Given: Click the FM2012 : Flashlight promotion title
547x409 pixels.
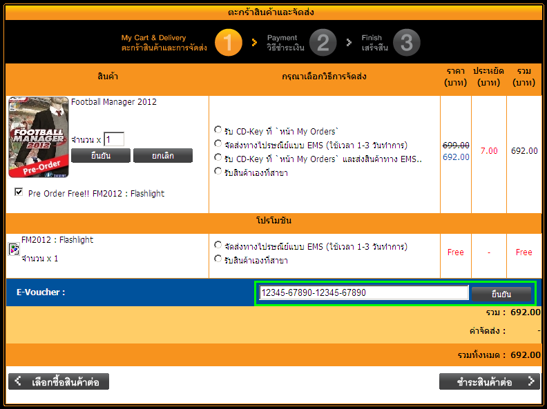Looking at the screenshot, I should (x=57, y=240).
